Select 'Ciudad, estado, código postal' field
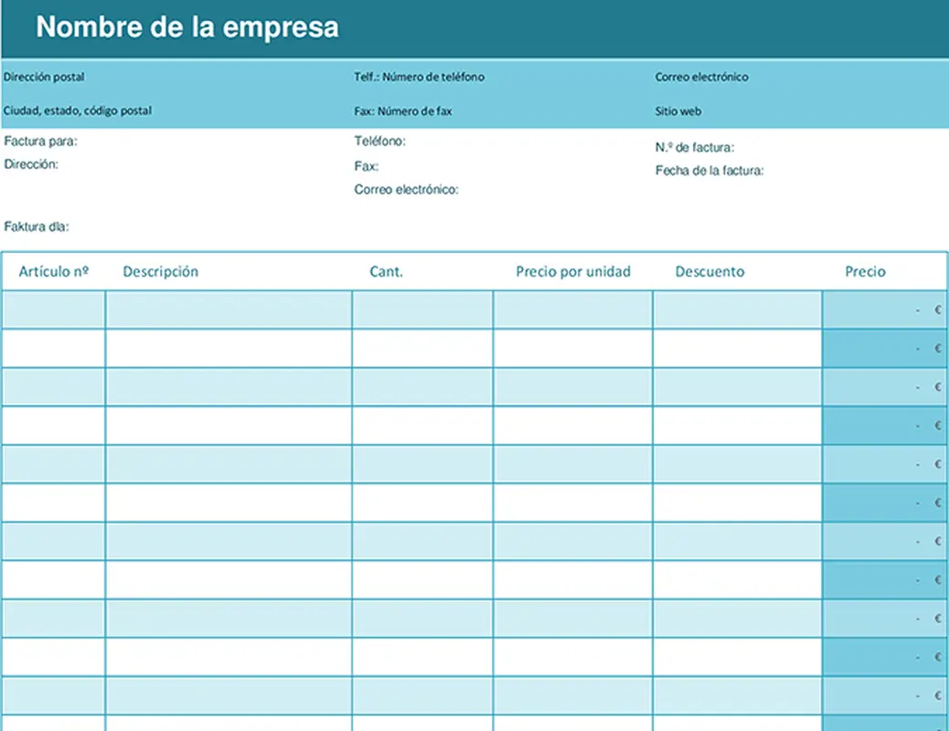The width and height of the screenshot is (949, 731). pos(78,111)
